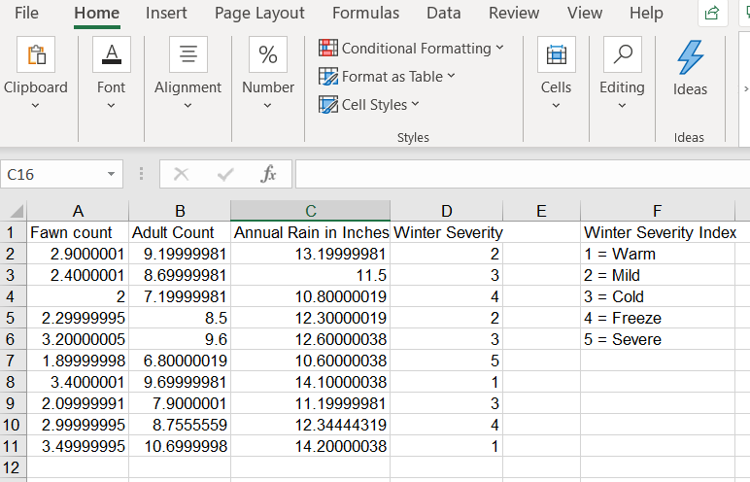Expand the Number dropdown chevron
750x482 pixels.
(x=268, y=105)
